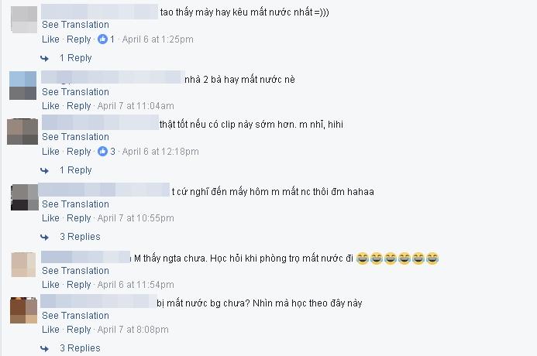Open the avatar of the 'nhà 2 bà hay mất nước' commenter
The image size is (537, 356).
coord(22,85)
